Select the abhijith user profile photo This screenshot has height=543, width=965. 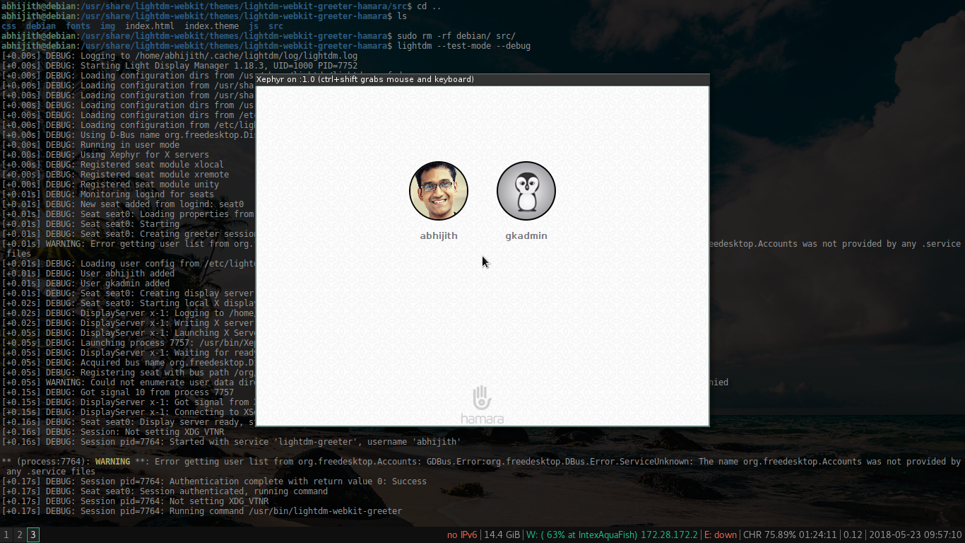coord(439,191)
